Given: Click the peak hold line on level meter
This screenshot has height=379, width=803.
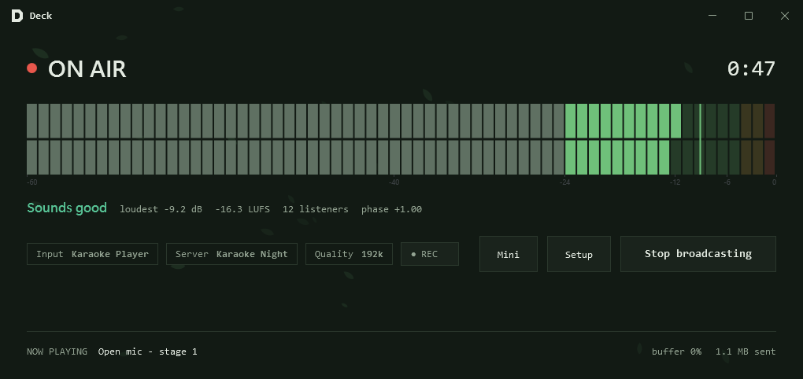Looking at the screenshot, I should [700, 139].
